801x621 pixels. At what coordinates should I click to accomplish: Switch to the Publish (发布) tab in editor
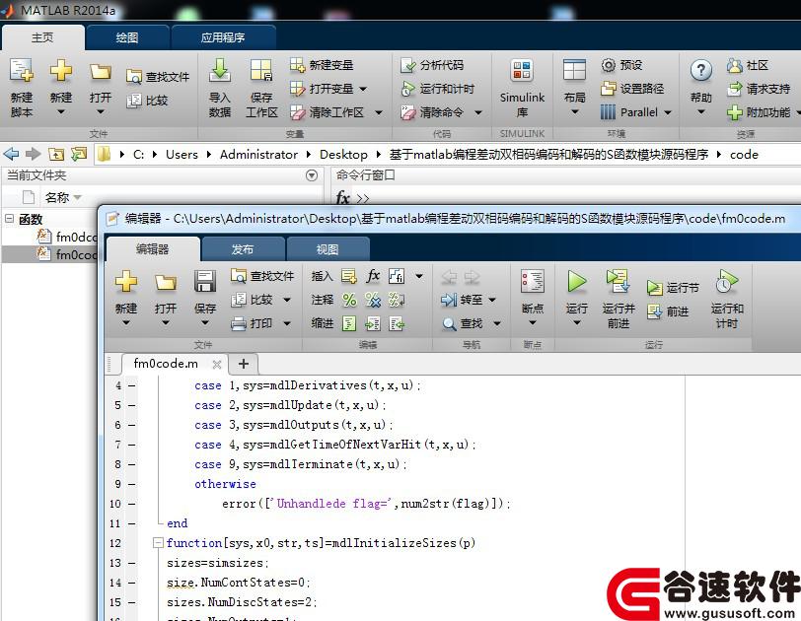coord(243,249)
